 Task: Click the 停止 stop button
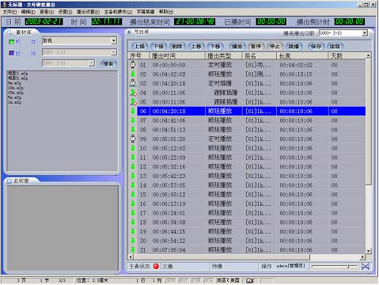click(x=275, y=47)
